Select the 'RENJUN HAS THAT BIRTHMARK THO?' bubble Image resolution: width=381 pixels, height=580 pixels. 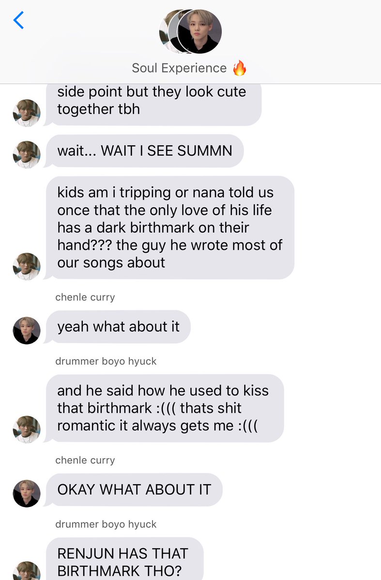tap(125, 559)
